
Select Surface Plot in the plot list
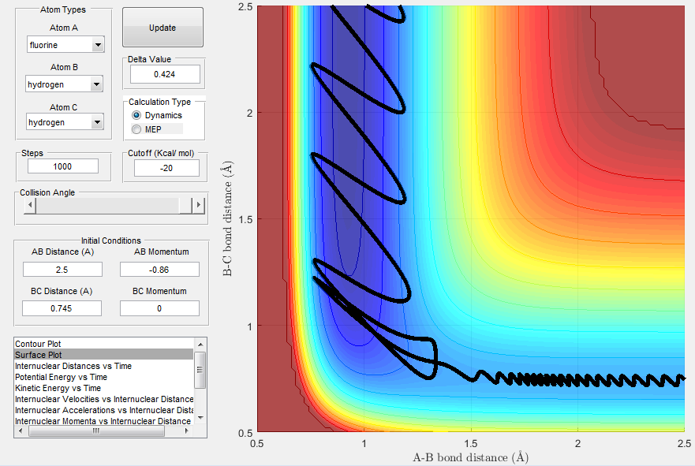pyautogui.click(x=103, y=355)
